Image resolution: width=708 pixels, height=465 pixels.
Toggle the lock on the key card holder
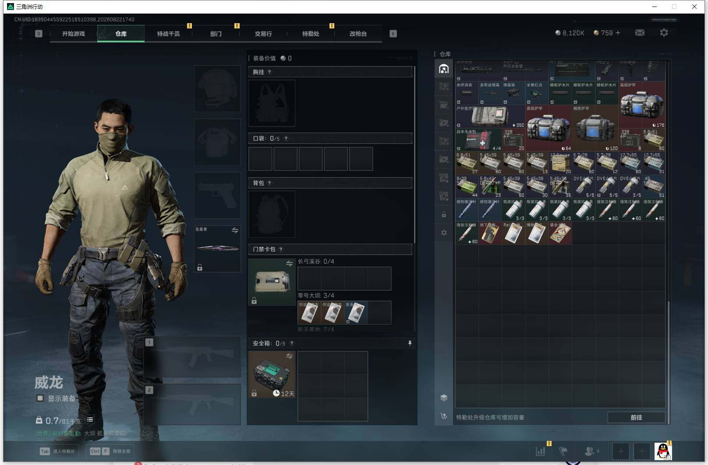point(254,301)
